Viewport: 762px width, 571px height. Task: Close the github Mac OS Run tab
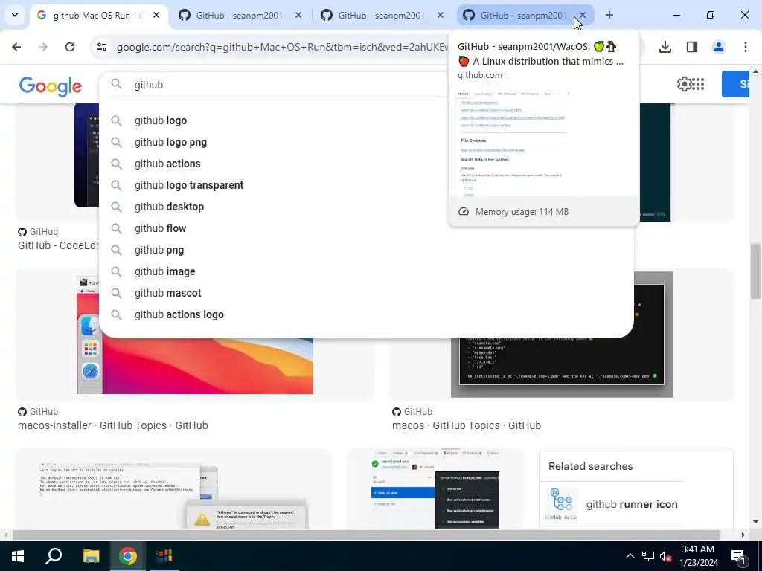(x=156, y=15)
